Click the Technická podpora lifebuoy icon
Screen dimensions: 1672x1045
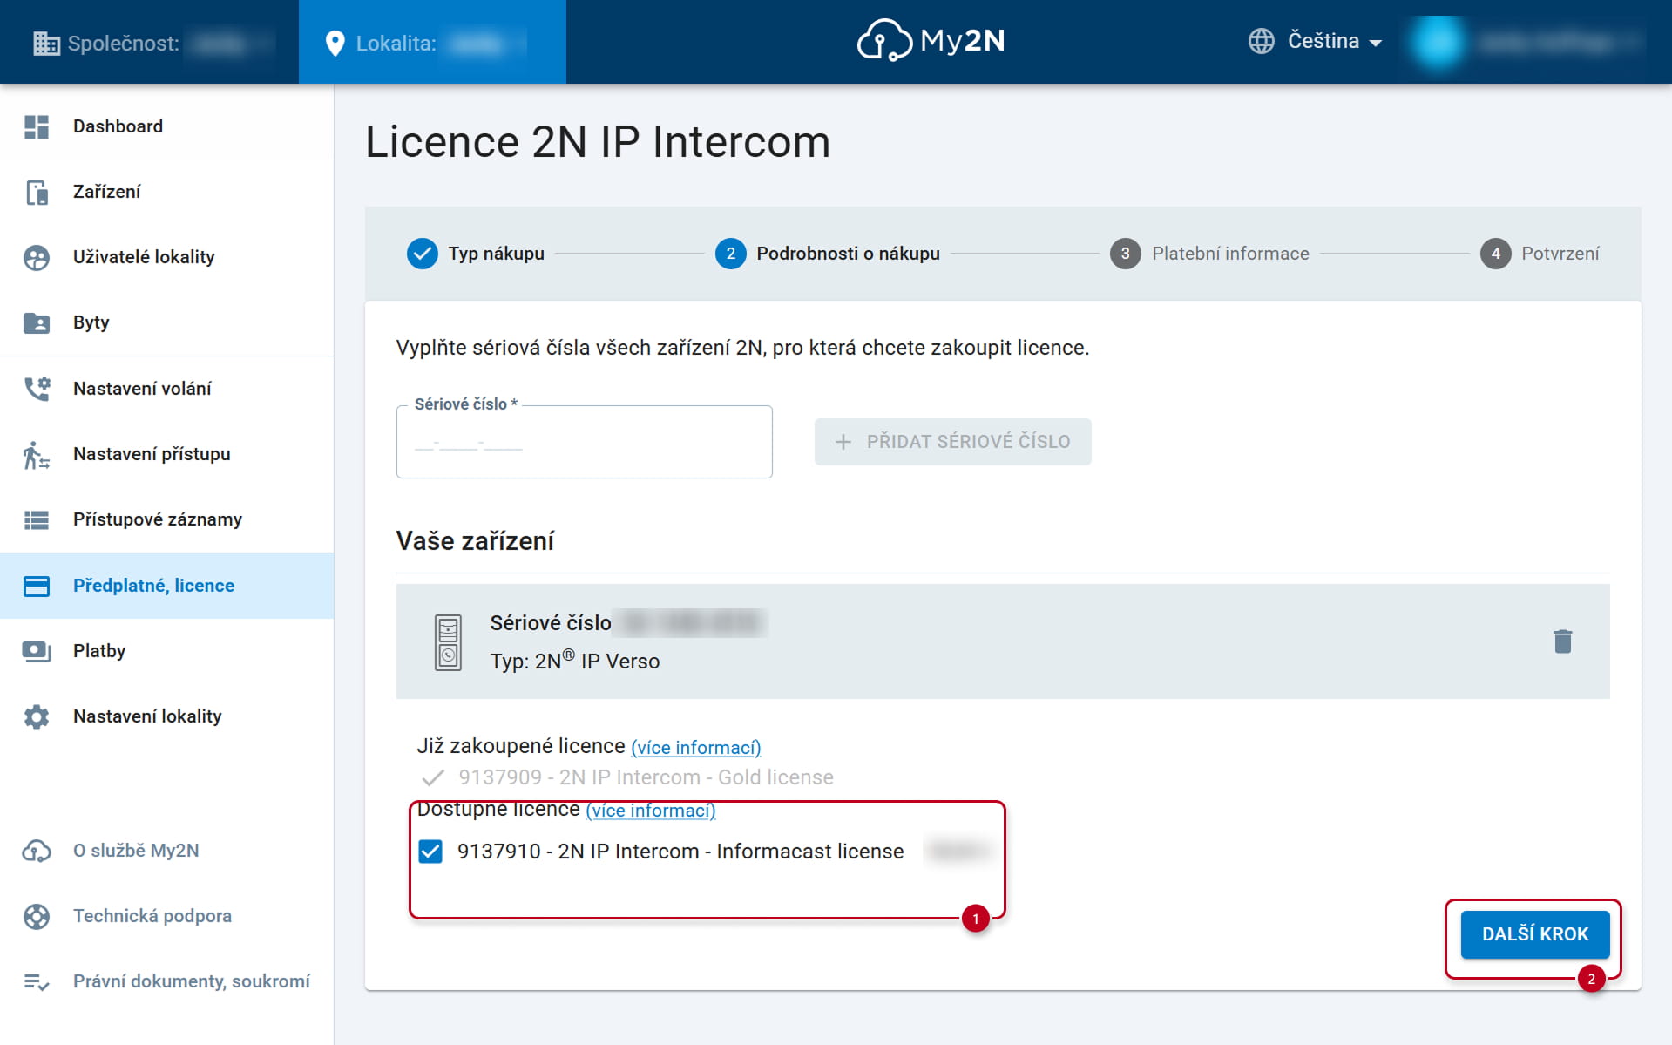[37, 916]
